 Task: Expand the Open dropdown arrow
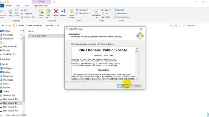(110, 10)
